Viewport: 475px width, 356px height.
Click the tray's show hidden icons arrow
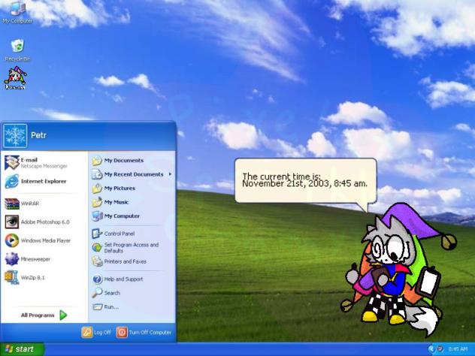click(x=431, y=349)
